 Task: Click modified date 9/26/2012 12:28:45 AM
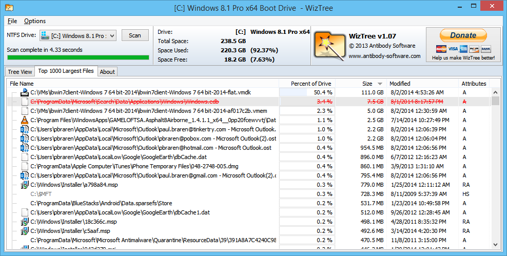coord(420,212)
